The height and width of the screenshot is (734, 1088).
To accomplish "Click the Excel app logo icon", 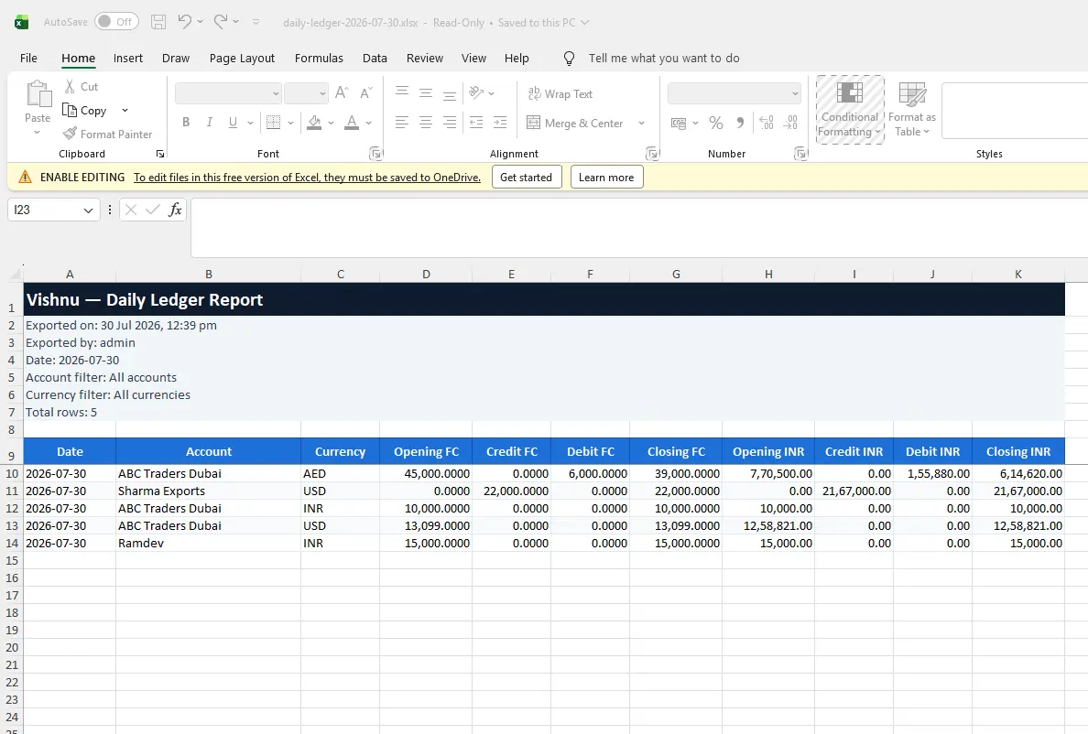I will click(21, 22).
